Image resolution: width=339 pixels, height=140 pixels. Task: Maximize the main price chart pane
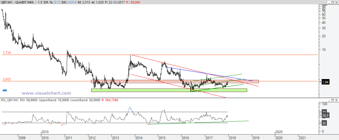[x=333, y=2]
